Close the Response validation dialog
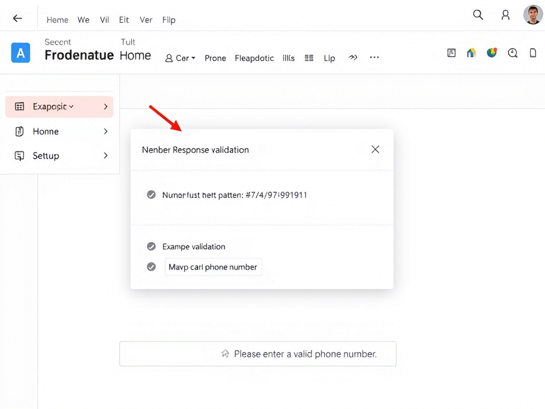 click(x=375, y=150)
